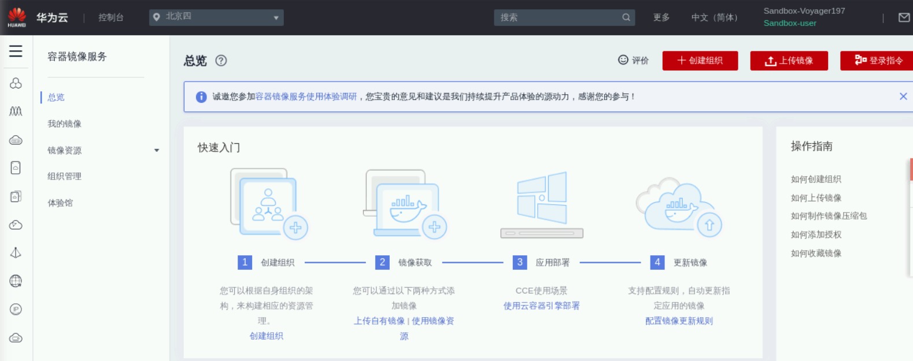This screenshot has height=361, width=913.
Task: Open the 中文（简体） language selector
Action: click(715, 17)
